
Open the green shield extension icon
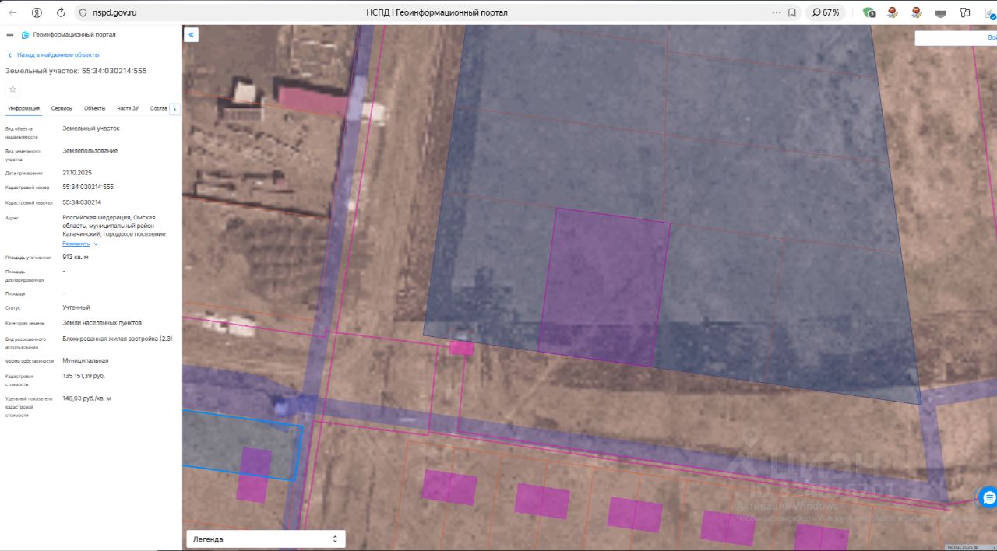[869, 12]
